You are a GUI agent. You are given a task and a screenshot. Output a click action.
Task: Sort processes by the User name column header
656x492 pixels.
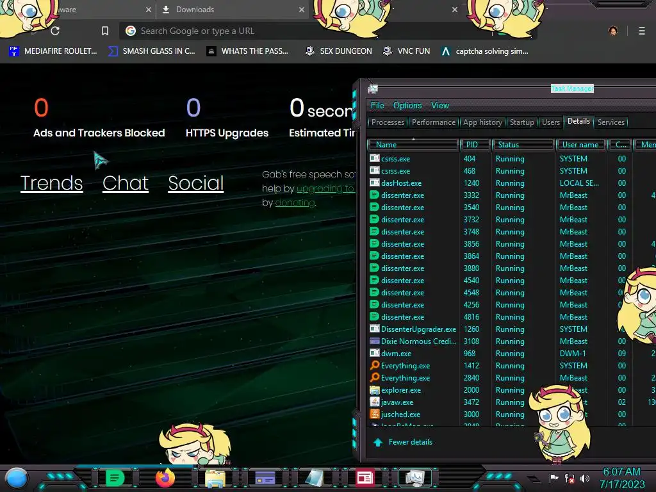pyautogui.click(x=580, y=145)
